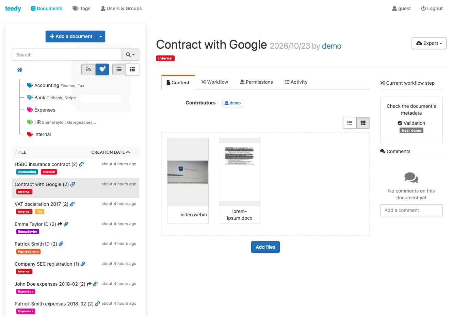The height and width of the screenshot is (316, 453).
Task: Open the search options dropdown
Action: [x=130, y=55]
